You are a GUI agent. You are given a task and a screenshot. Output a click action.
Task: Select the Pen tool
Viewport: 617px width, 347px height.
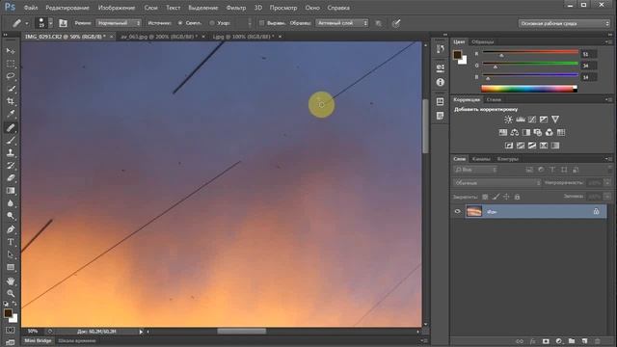[11, 229]
